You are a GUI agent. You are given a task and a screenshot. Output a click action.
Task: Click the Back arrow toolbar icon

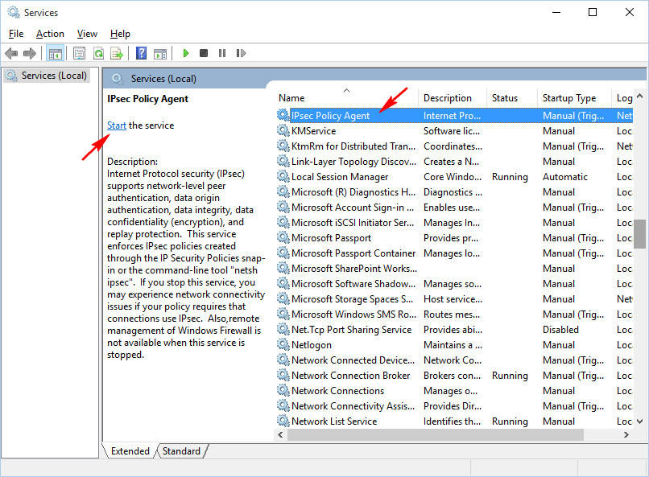[x=11, y=54]
